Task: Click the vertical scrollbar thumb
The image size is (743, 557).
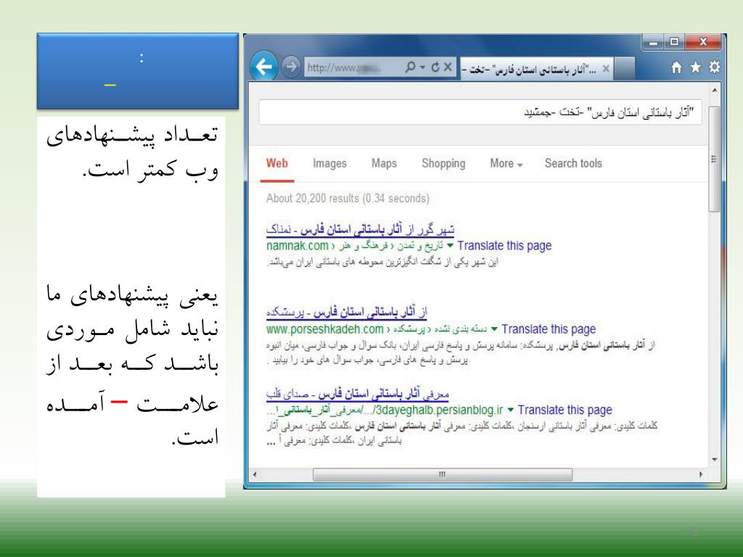Action: click(x=715, y=159)
